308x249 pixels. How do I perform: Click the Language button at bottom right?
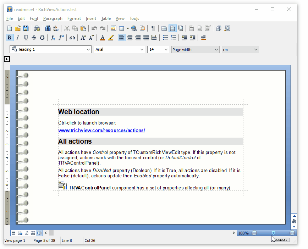point(281,240)
